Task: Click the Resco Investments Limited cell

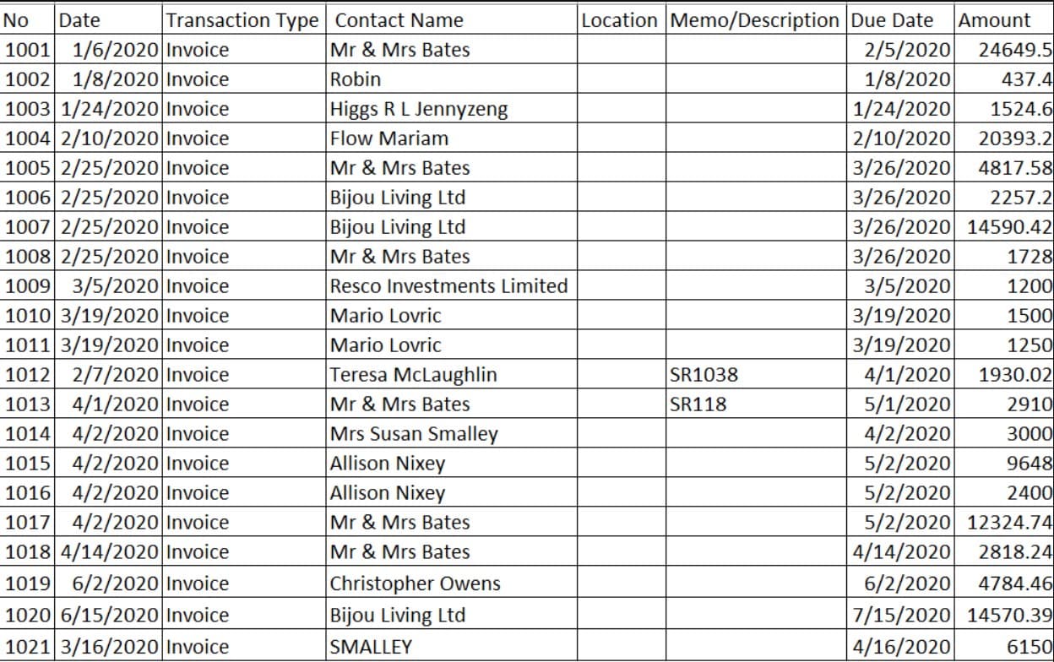Action: 452,285
